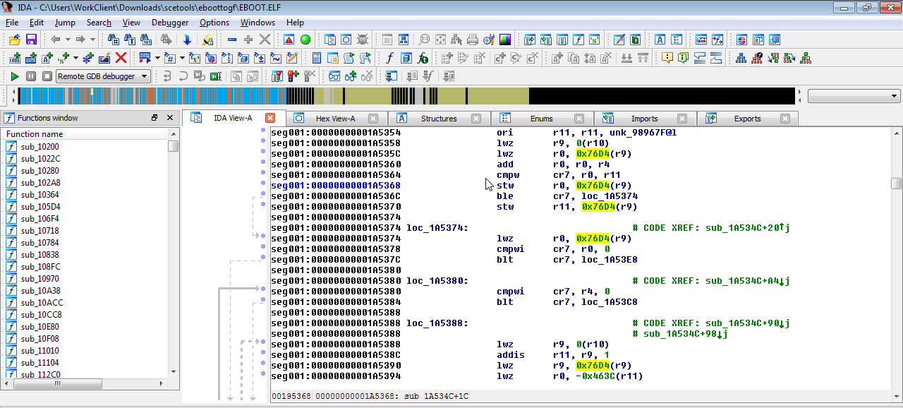
Task: Open a file with the folder icon
Action: pos(14,40)
